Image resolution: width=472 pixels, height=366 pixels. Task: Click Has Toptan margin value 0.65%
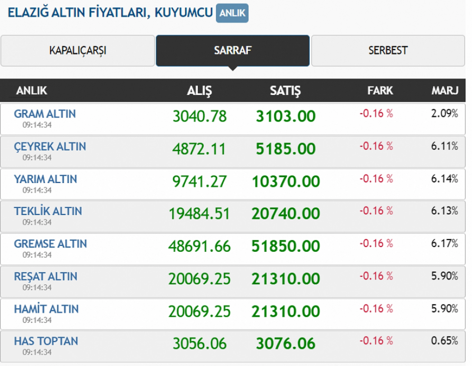tap(444, 341)
